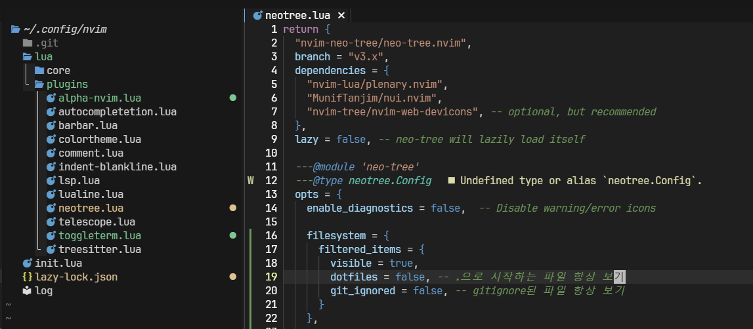This screenshot has width=753, height=329.
Task: Click the Lua icon next to init.lua
Action: [x=27, y=263]
